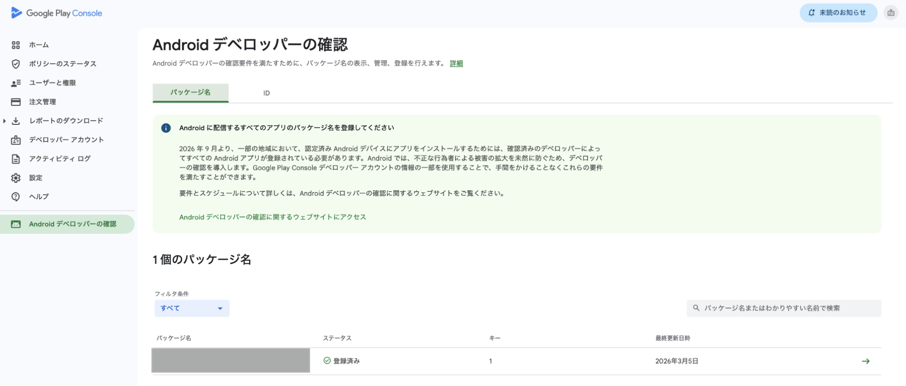906x386 pixels.
Task: Click the デベロッパー アカウント badge icon
Action: coord(16,140)
